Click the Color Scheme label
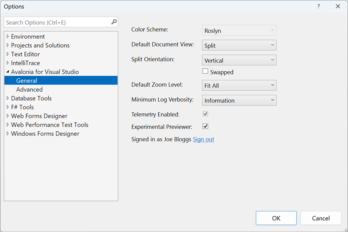The image size is (348, 232). (x=150, y=29)
